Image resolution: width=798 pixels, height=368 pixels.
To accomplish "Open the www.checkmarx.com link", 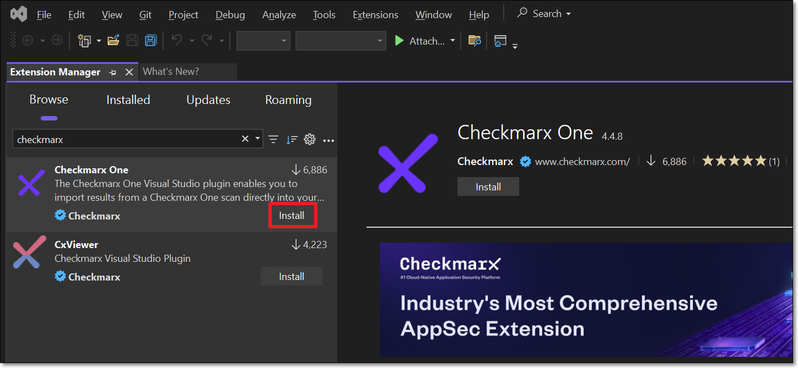I will [x=582, y=162].
